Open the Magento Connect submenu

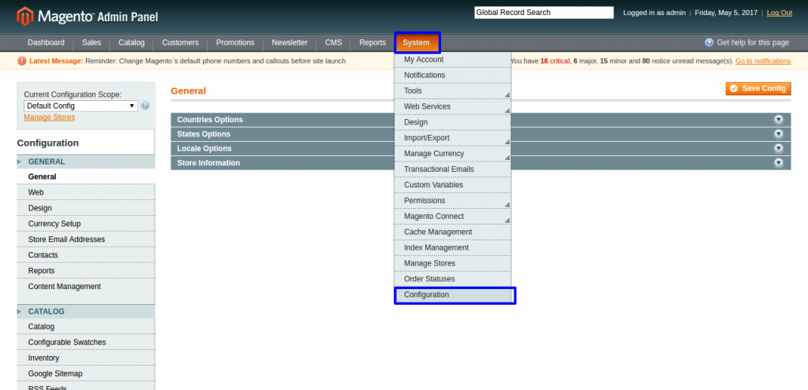(x=453, y=216)
